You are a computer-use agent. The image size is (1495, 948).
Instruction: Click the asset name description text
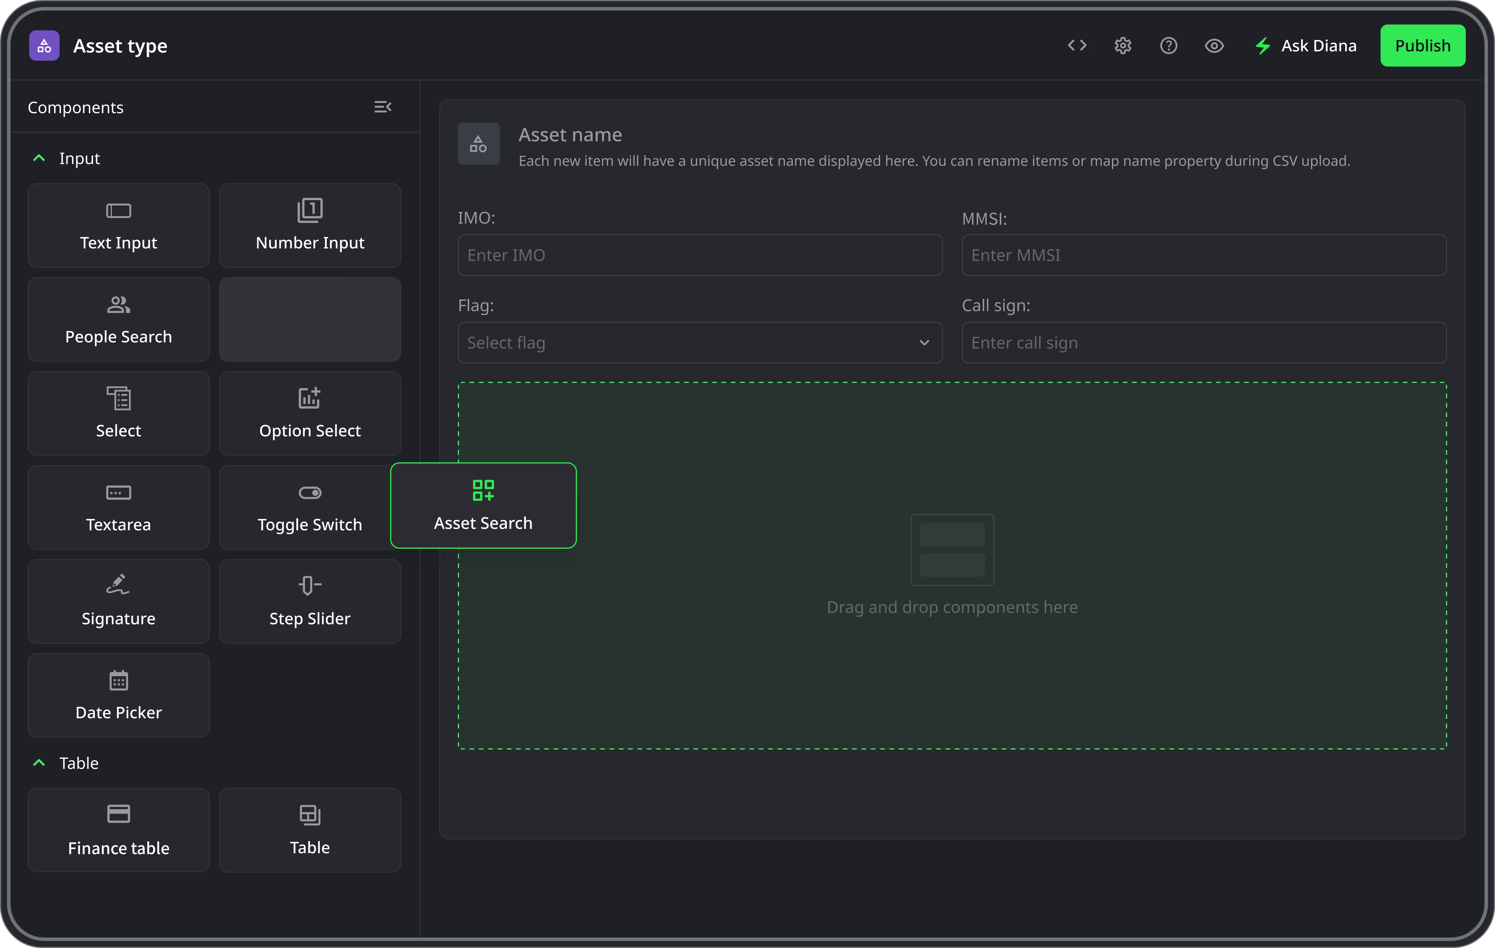[x=934, y=161]
